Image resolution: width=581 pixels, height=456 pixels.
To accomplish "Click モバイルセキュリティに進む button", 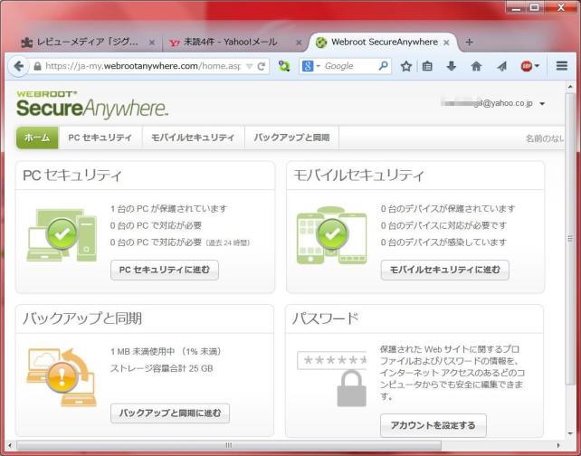I will coord(445,270).
